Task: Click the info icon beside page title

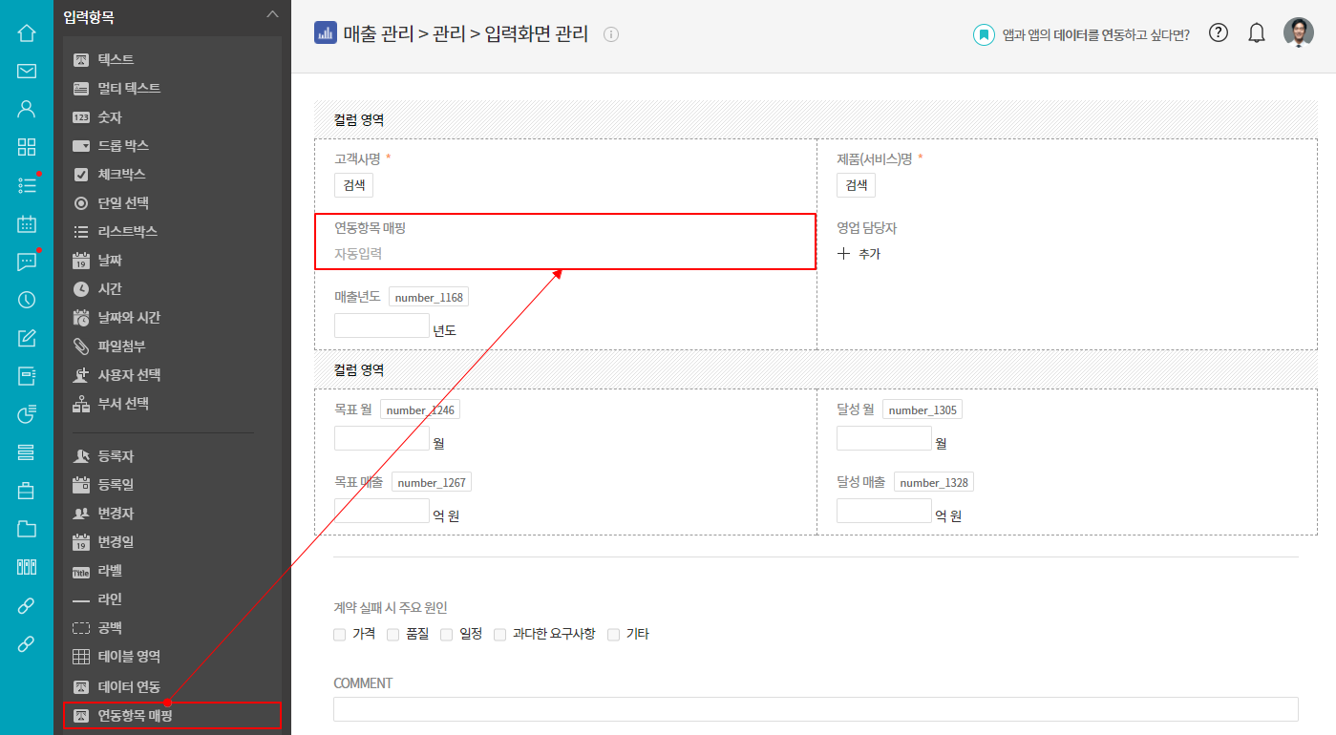Action: [611, 34]
